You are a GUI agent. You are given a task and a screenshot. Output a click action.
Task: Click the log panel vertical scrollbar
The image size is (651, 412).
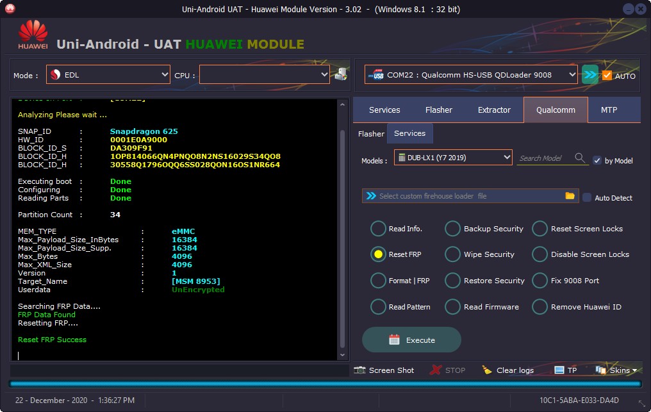pyautogui.click(x=343, y=229)
